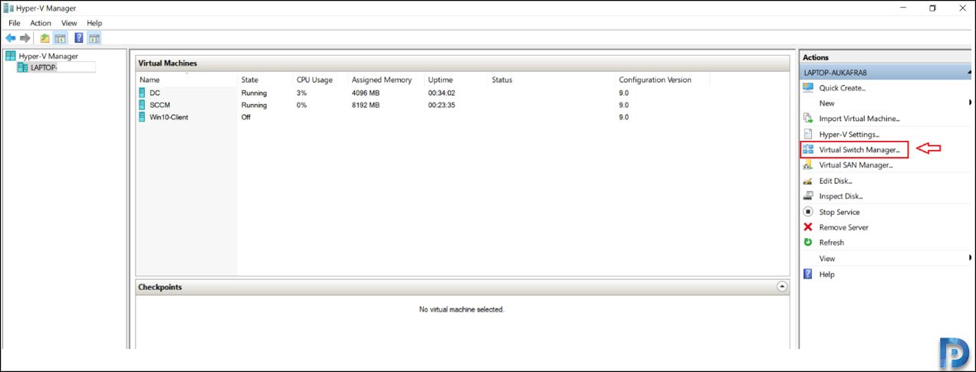Image resolution: width=976 pixels, height=372 pixels.
Task: Click the 0% CPU usage cell
Action: (301, 105)
